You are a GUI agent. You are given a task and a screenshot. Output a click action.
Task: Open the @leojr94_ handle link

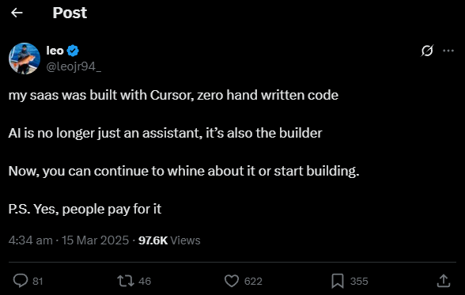point(74,66)
